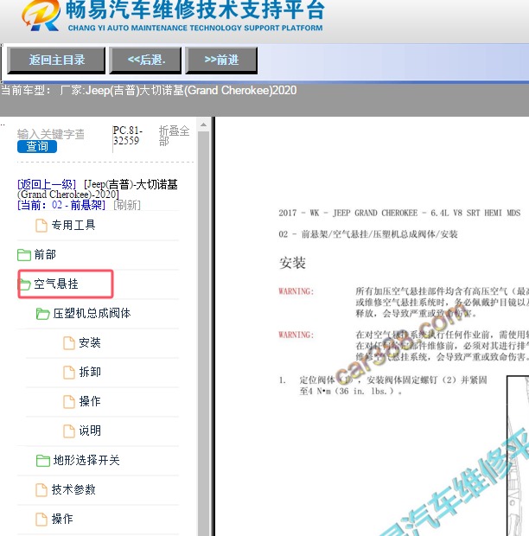Click the 当前车型 vehicle model text
Screen dimensions: 529x536
[x=149, y=91]
